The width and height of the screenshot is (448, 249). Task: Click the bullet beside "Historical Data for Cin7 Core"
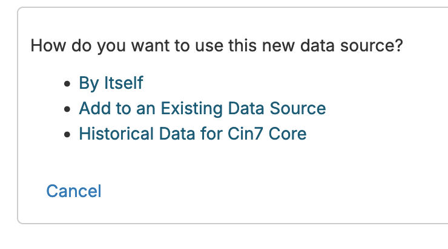[68, 134]
